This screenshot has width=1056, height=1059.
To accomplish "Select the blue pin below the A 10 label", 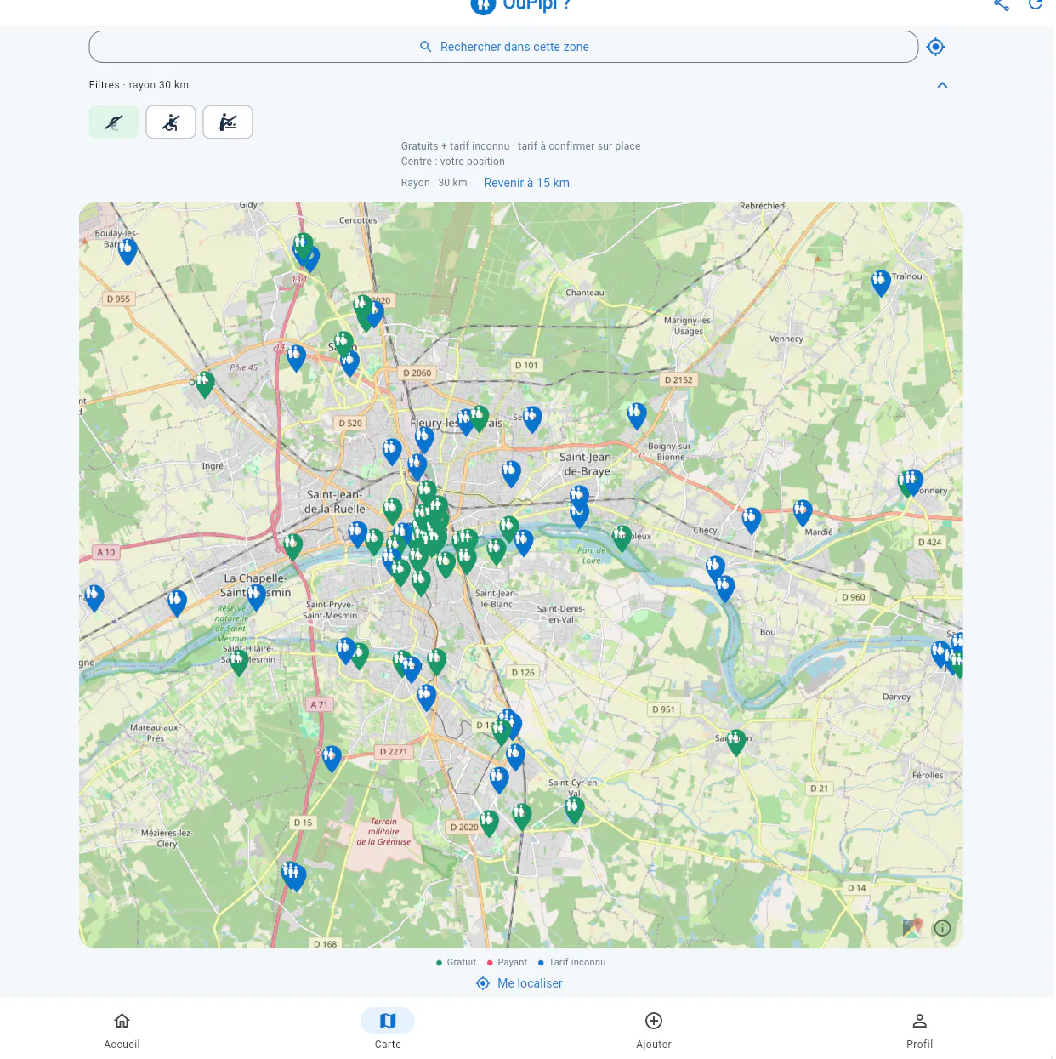I will 94,597.
